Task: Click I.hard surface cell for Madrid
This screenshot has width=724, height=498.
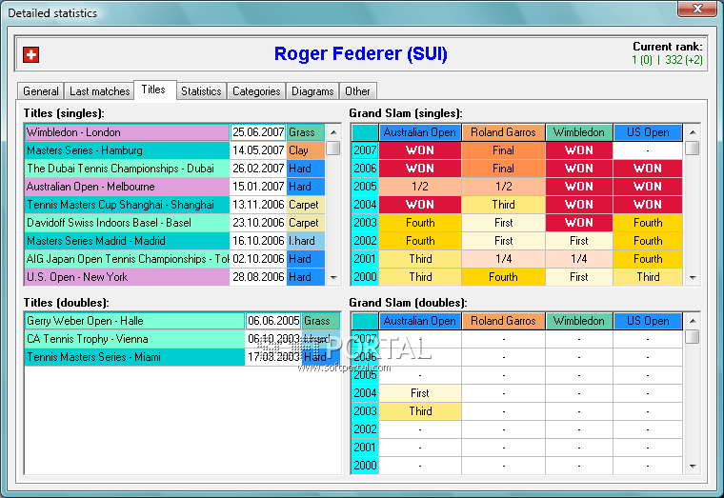Action: tap(306, 241)
